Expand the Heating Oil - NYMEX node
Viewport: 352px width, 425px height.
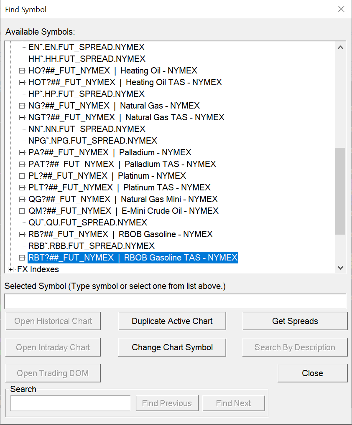point(22,71)
